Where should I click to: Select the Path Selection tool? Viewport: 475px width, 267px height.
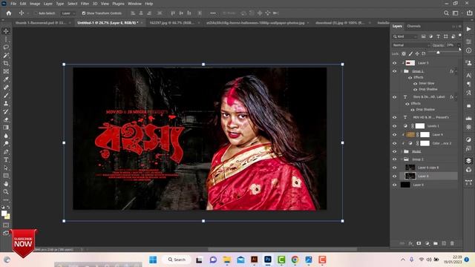click(6, 168)
